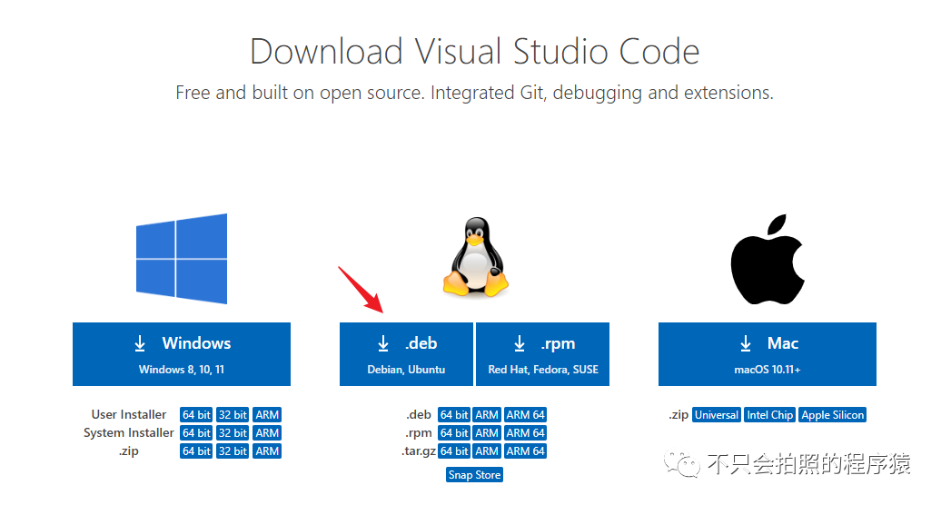Select Windows .zip ARM

pos(267,451)
